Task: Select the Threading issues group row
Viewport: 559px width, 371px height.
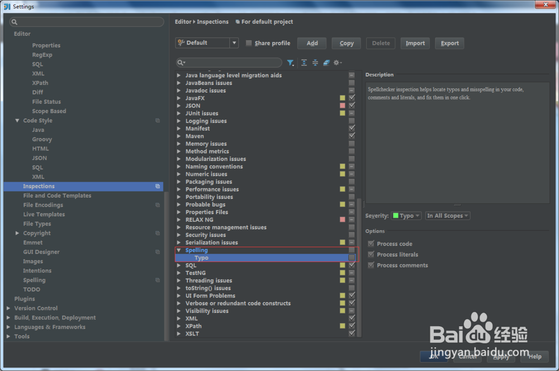Action: tap(266, 280)
